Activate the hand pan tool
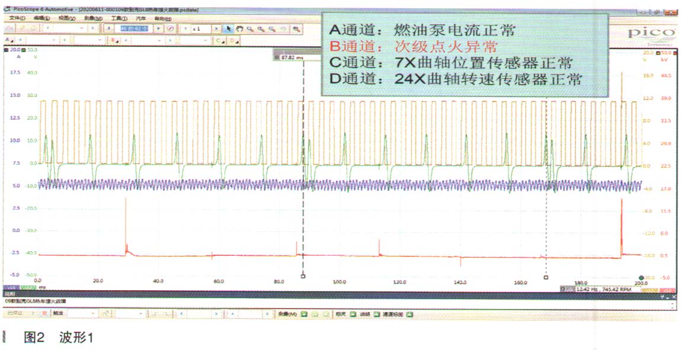 point(239,28)
